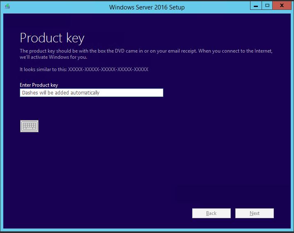Focus the Enter Product key text field

[x=92, y=93]
